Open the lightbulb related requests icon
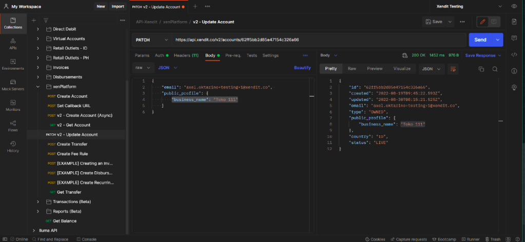This screenshot has height=242, width=525. 514,87
